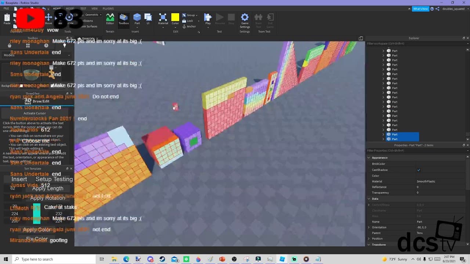Open the Recent tab clock icon in Toolbox

[46, 45]
